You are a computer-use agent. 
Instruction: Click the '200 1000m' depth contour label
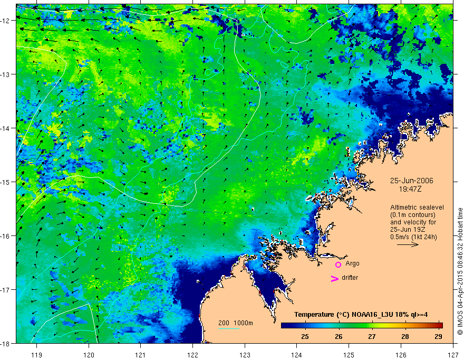(236, 323)
